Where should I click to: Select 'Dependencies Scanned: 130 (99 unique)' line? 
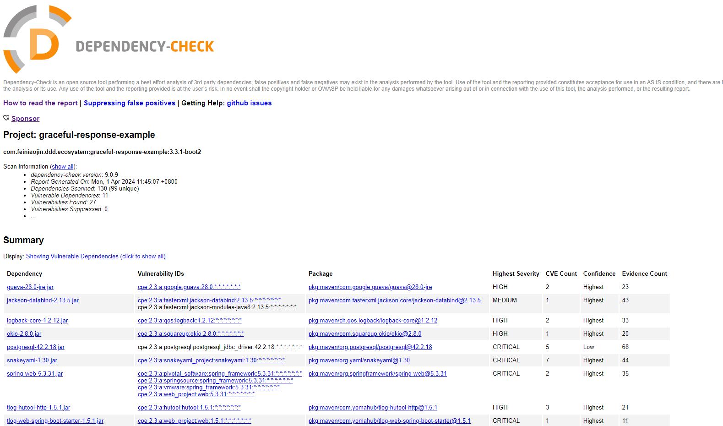point(85,189)
